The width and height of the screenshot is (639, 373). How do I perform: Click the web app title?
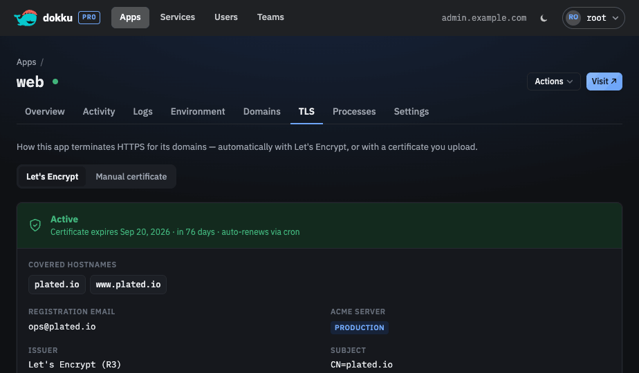[x=30, y=82]
